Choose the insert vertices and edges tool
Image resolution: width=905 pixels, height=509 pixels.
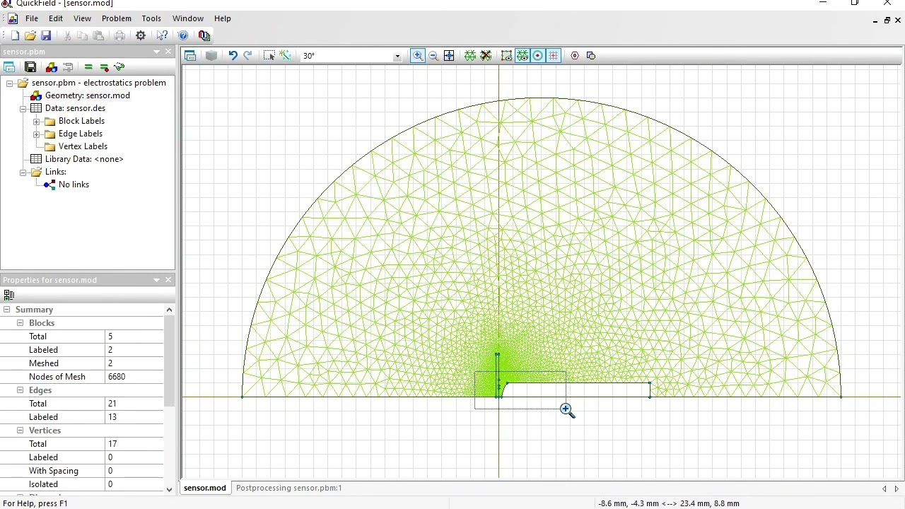click(286, 56)
